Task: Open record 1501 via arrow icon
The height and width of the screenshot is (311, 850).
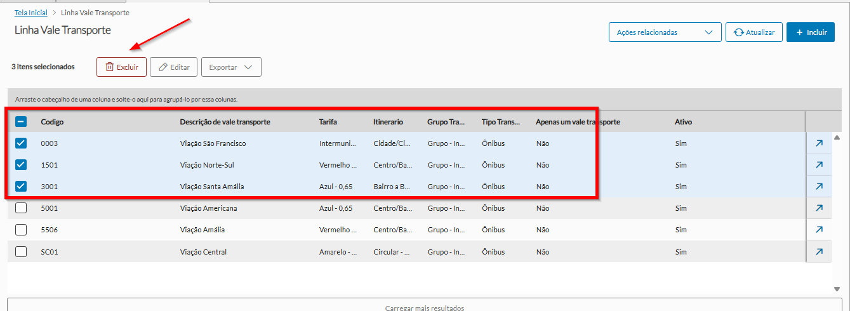Action: pyautogui.click(x=819, y=165)
